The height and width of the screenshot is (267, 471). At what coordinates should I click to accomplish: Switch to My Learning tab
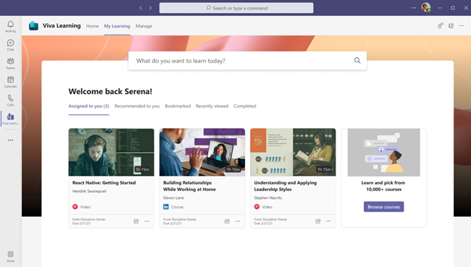click(117, 26)
